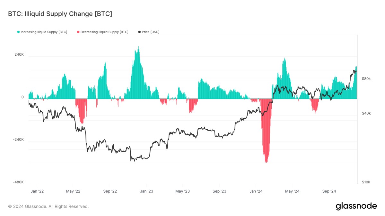Click the -480K left axis label
Image resolution: width=385 pixels, height=216 pixels.
18,182
